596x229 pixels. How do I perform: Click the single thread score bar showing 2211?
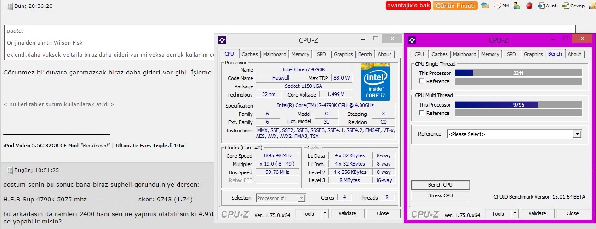coord(519,73)
